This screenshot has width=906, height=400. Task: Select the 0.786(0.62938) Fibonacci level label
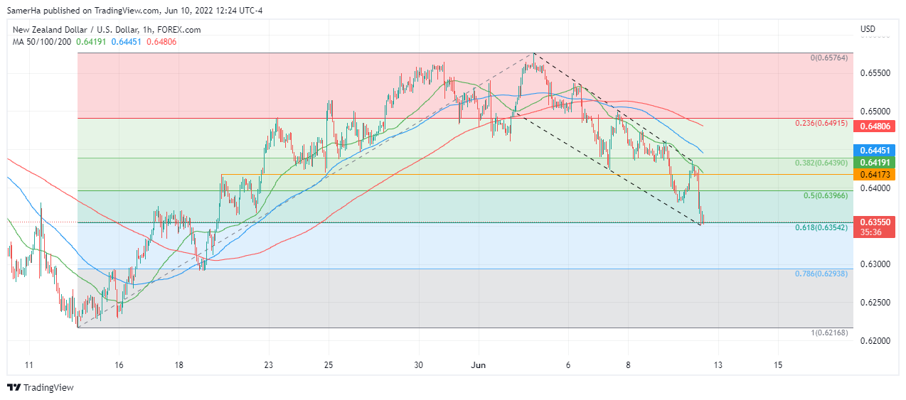[x=821, y=274]
